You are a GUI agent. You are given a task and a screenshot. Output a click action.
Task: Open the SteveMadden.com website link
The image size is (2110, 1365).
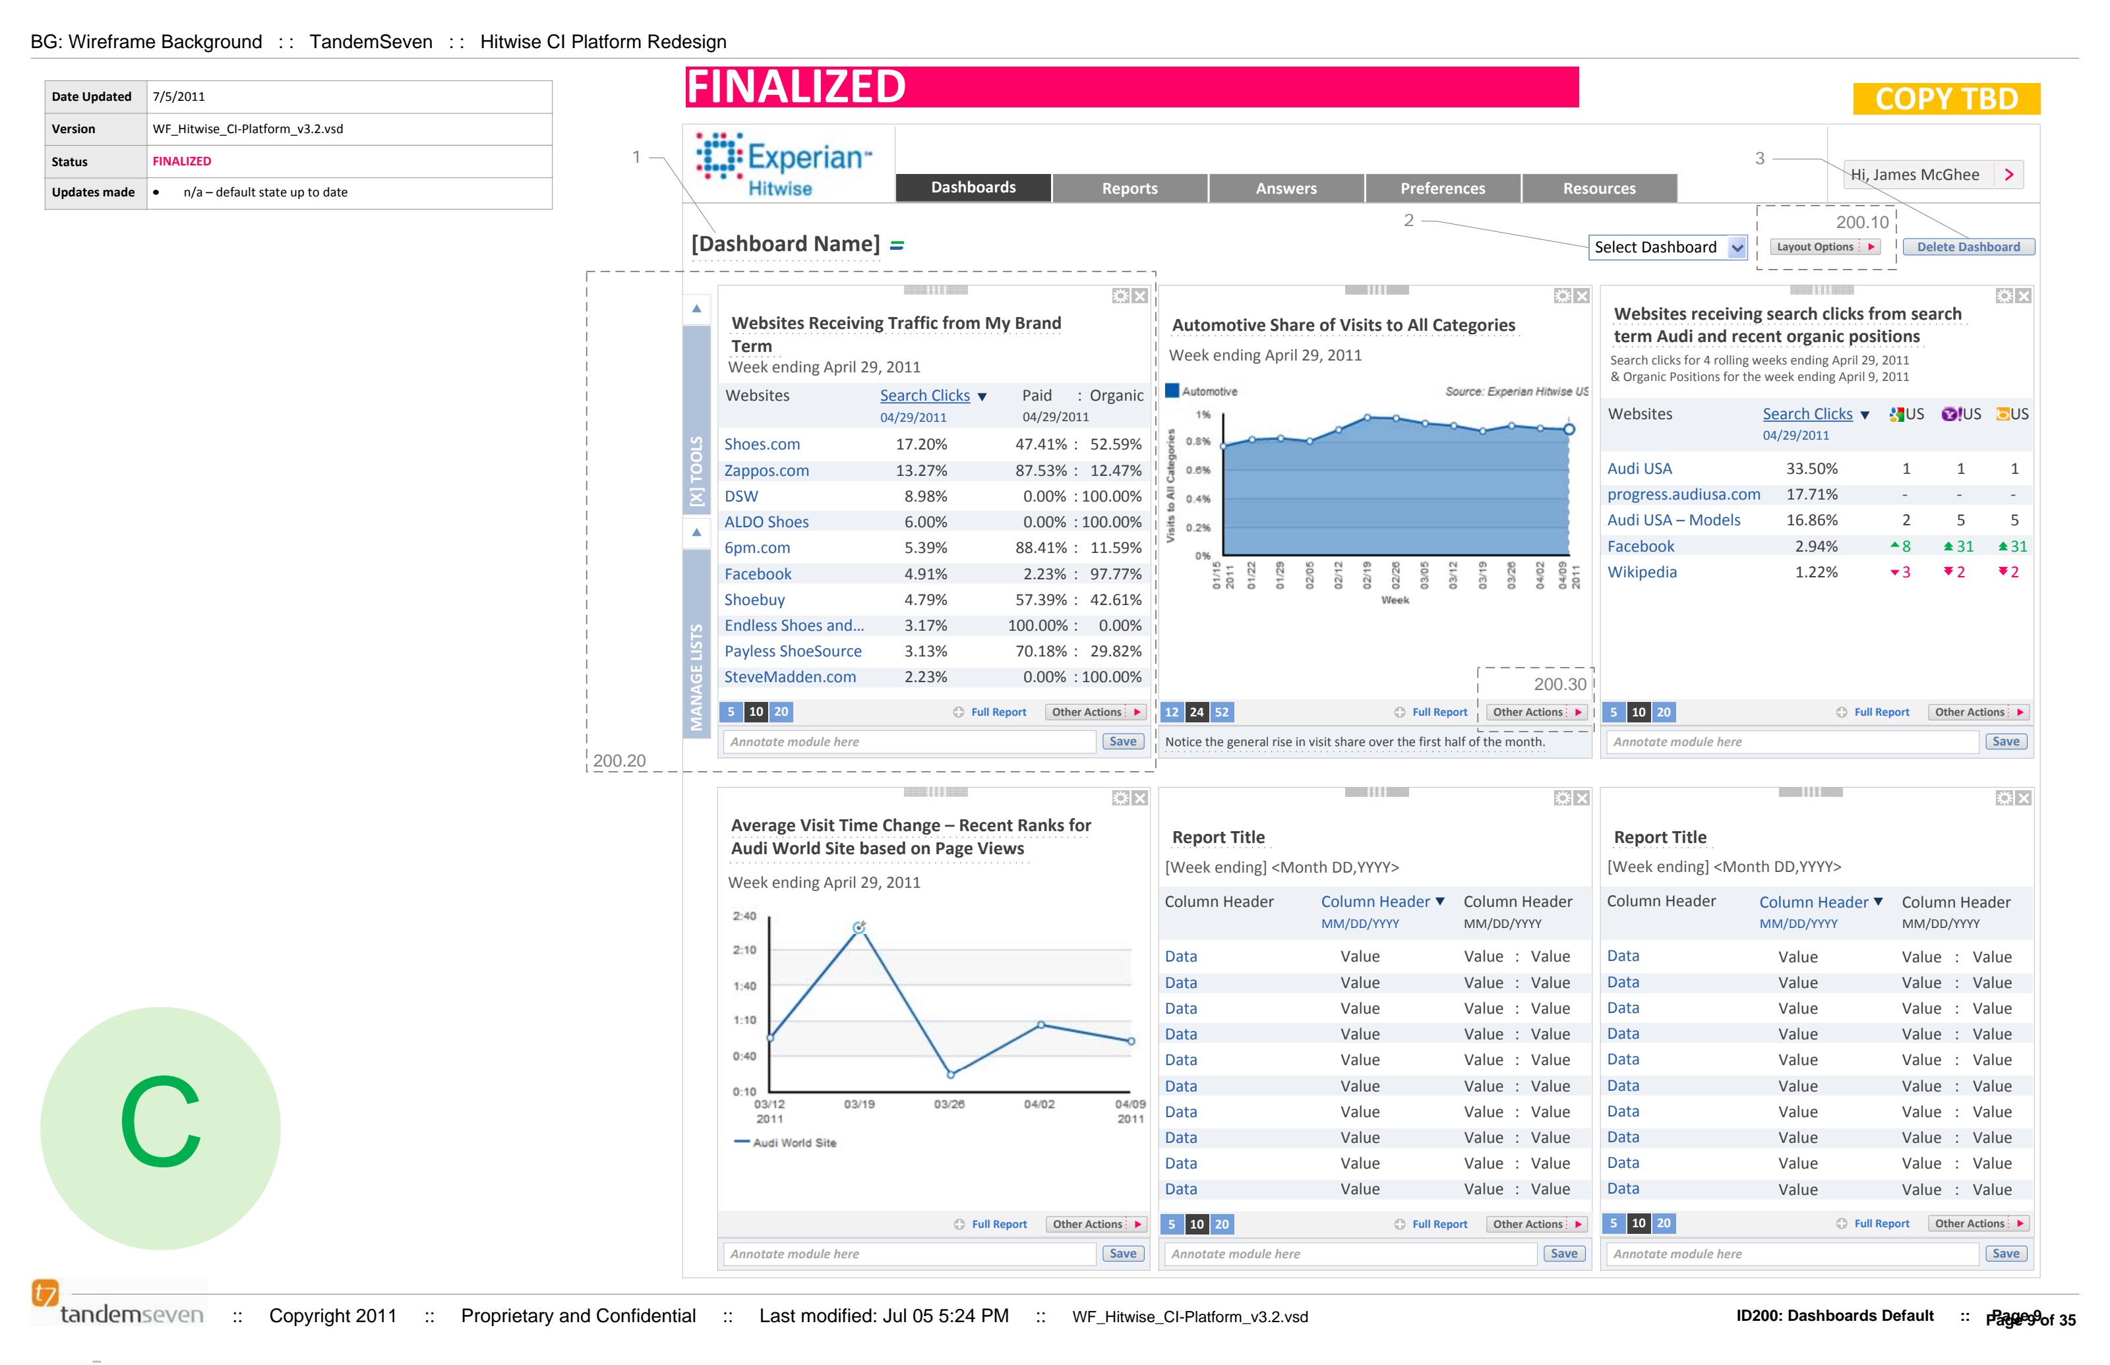(x=790, y=677)
